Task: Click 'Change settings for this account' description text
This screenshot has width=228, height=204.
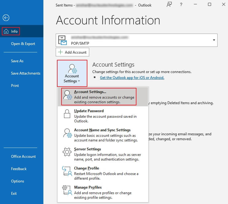Action: click(142, 72)
